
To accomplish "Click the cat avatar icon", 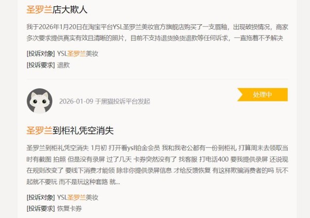I will pyautogui.click(x=40, y=101).
